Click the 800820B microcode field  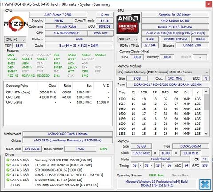105,27
